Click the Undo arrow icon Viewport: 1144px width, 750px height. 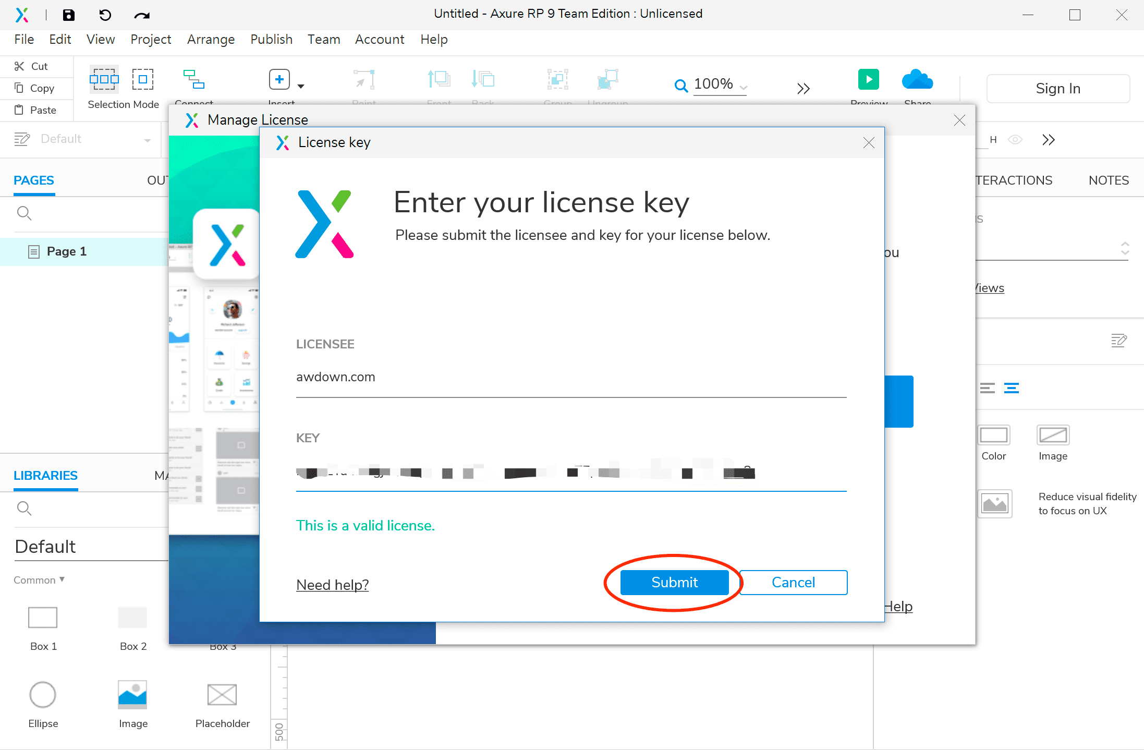(x=105, y=15)
